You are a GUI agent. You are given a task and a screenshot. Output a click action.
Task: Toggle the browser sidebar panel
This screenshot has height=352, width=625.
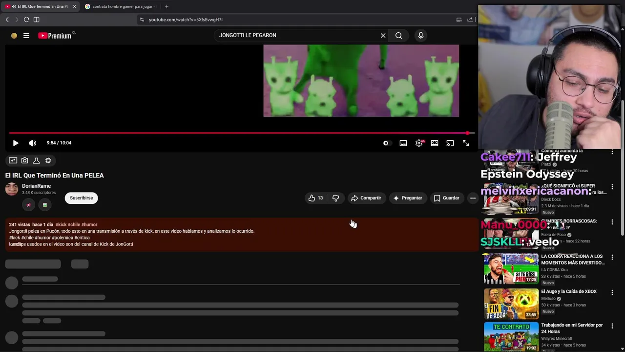tap(36, 20)
